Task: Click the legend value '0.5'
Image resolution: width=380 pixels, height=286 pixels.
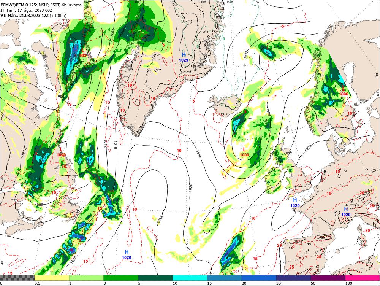Action: click(37, 283)
